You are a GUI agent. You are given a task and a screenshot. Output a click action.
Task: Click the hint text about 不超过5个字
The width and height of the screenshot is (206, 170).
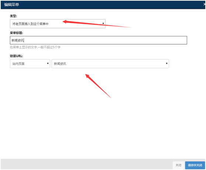coord(35,47)
